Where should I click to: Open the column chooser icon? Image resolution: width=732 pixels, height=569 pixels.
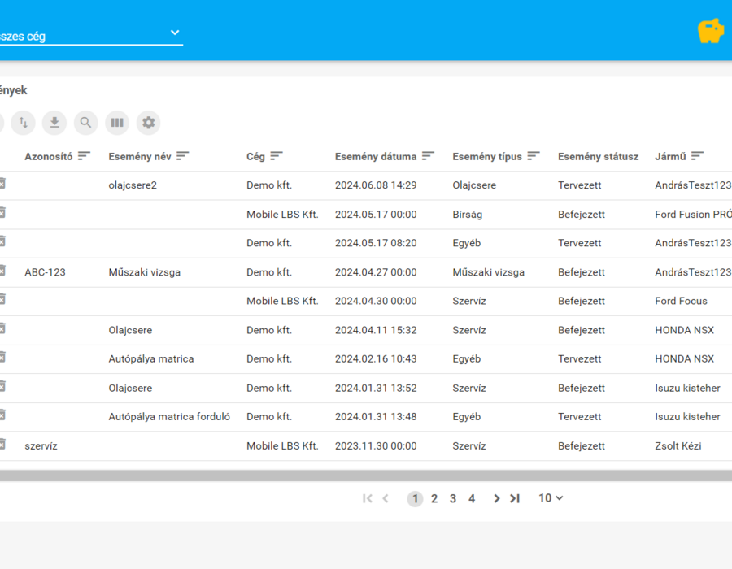tap(117, 123)
